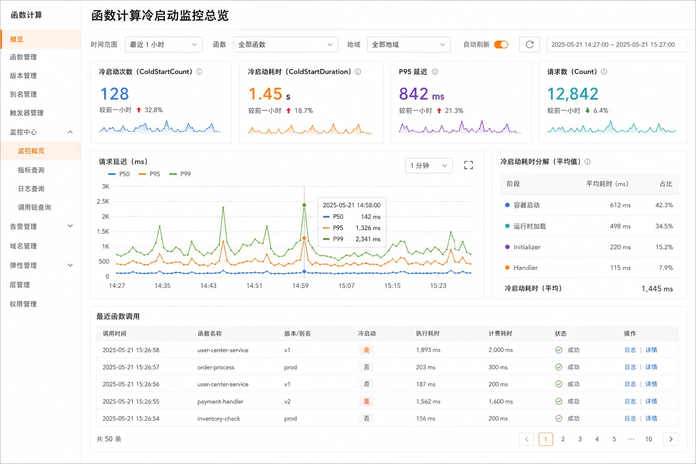Click info icon next to ColdStartCount
Image resolution: width=696 pixels, height=464 pixels.
[x=199, y=72]
